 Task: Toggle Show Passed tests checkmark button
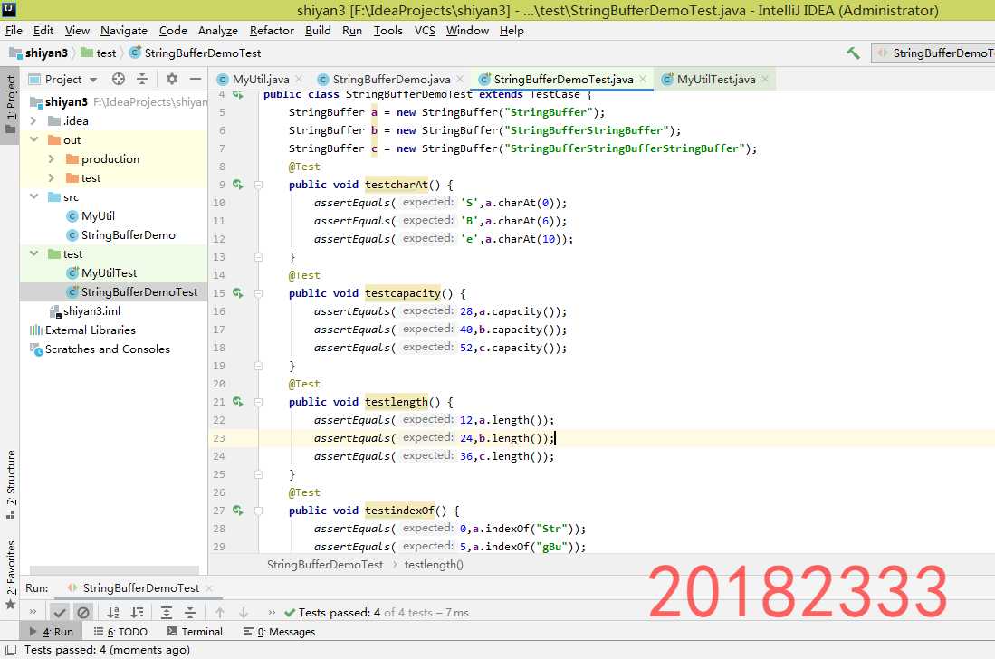(60, 613)
